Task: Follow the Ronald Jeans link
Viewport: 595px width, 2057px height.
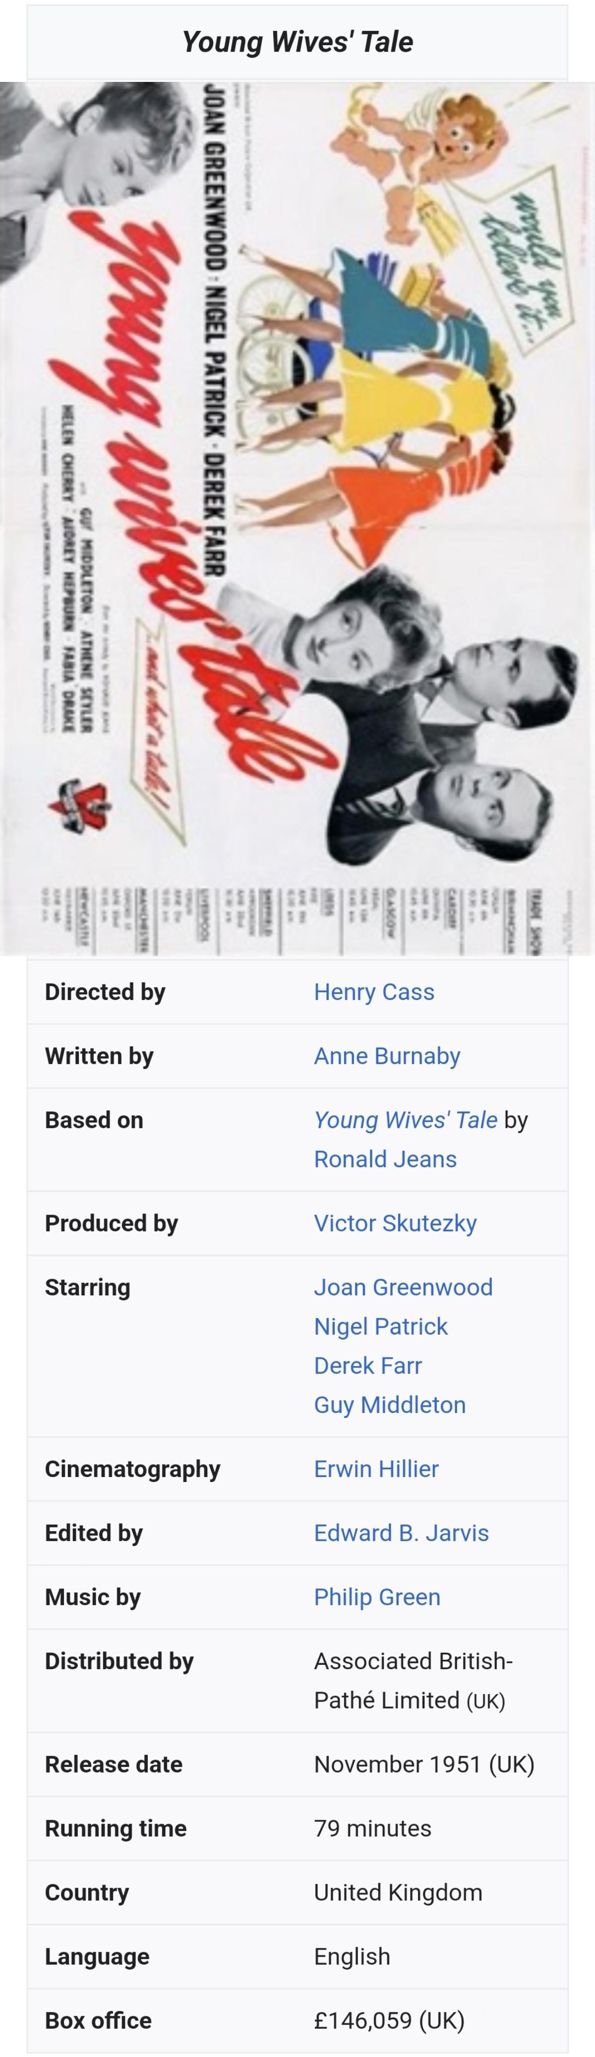Action: [384, 1159]
